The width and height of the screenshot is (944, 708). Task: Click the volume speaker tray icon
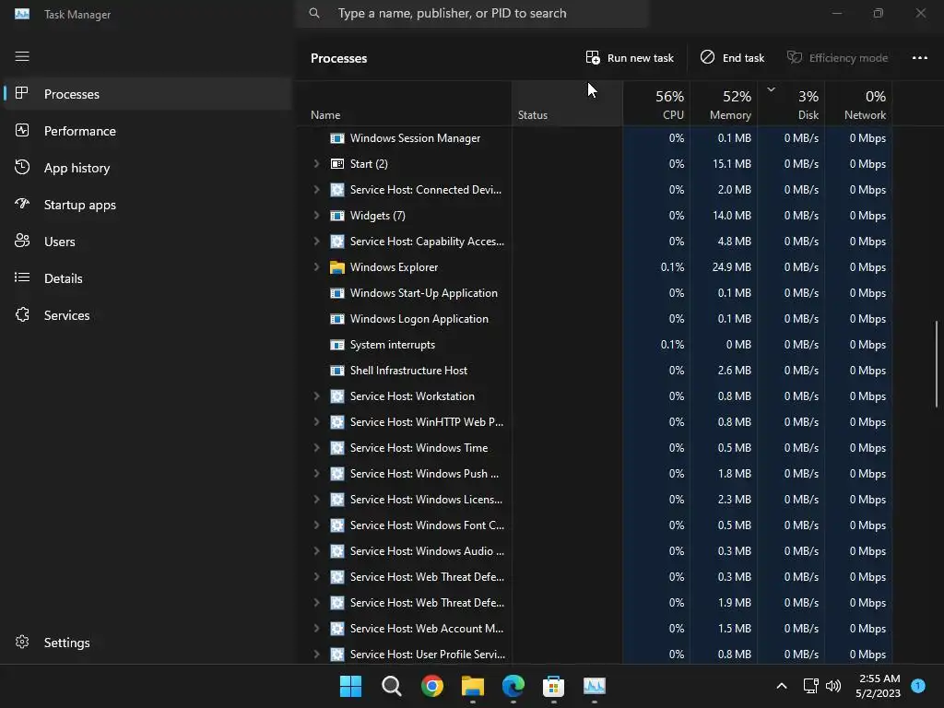(833, 686)
